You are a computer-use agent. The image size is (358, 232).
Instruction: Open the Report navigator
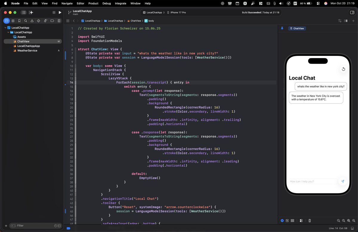[x=59, y=21]
